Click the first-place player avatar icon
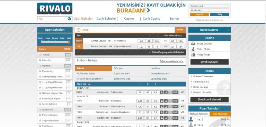 [x=191, y=119]
